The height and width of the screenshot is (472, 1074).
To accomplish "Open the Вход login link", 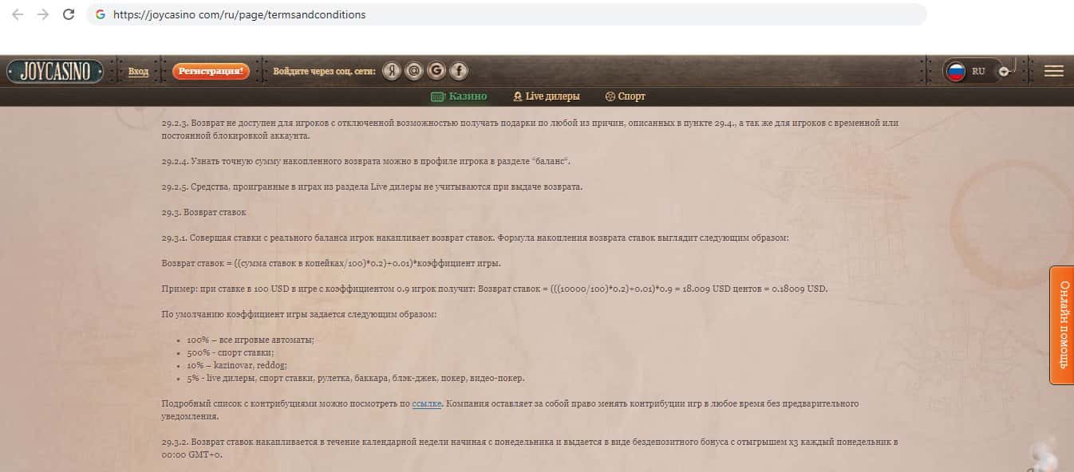I will 139,72.
